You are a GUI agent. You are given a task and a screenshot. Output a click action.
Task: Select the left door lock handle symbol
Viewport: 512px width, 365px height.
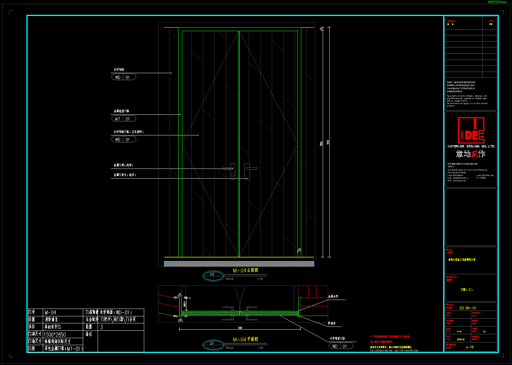[230, 170]
